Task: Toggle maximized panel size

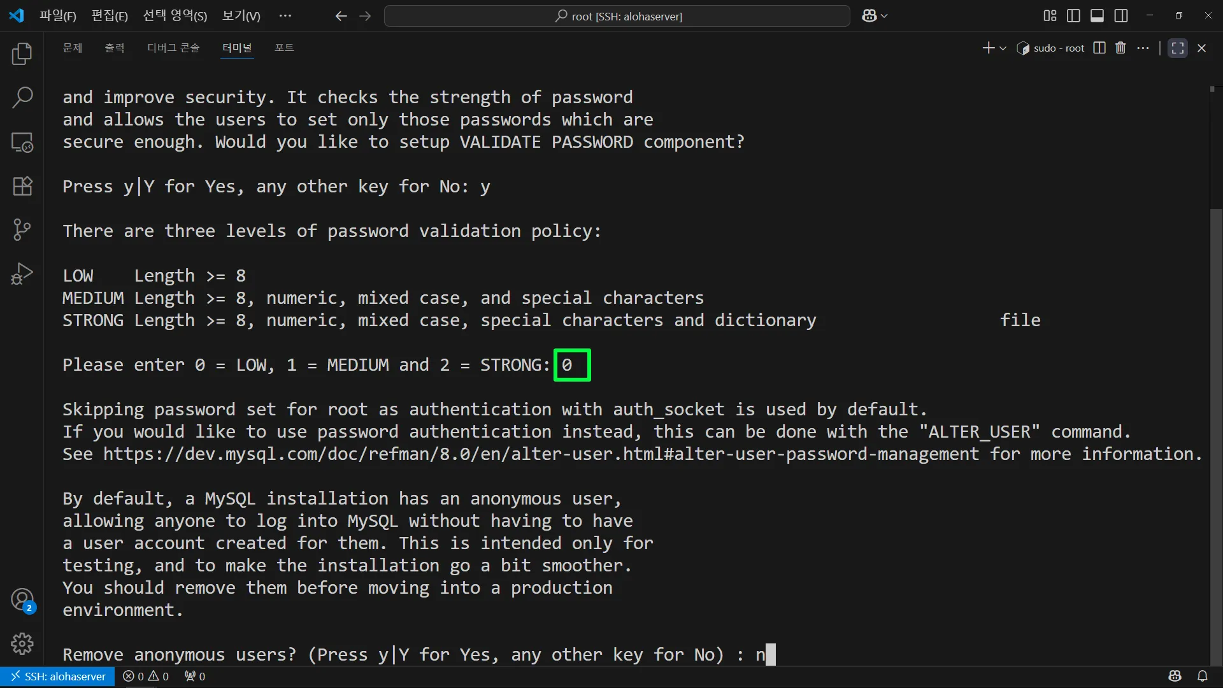Action: click(1178, 48)
